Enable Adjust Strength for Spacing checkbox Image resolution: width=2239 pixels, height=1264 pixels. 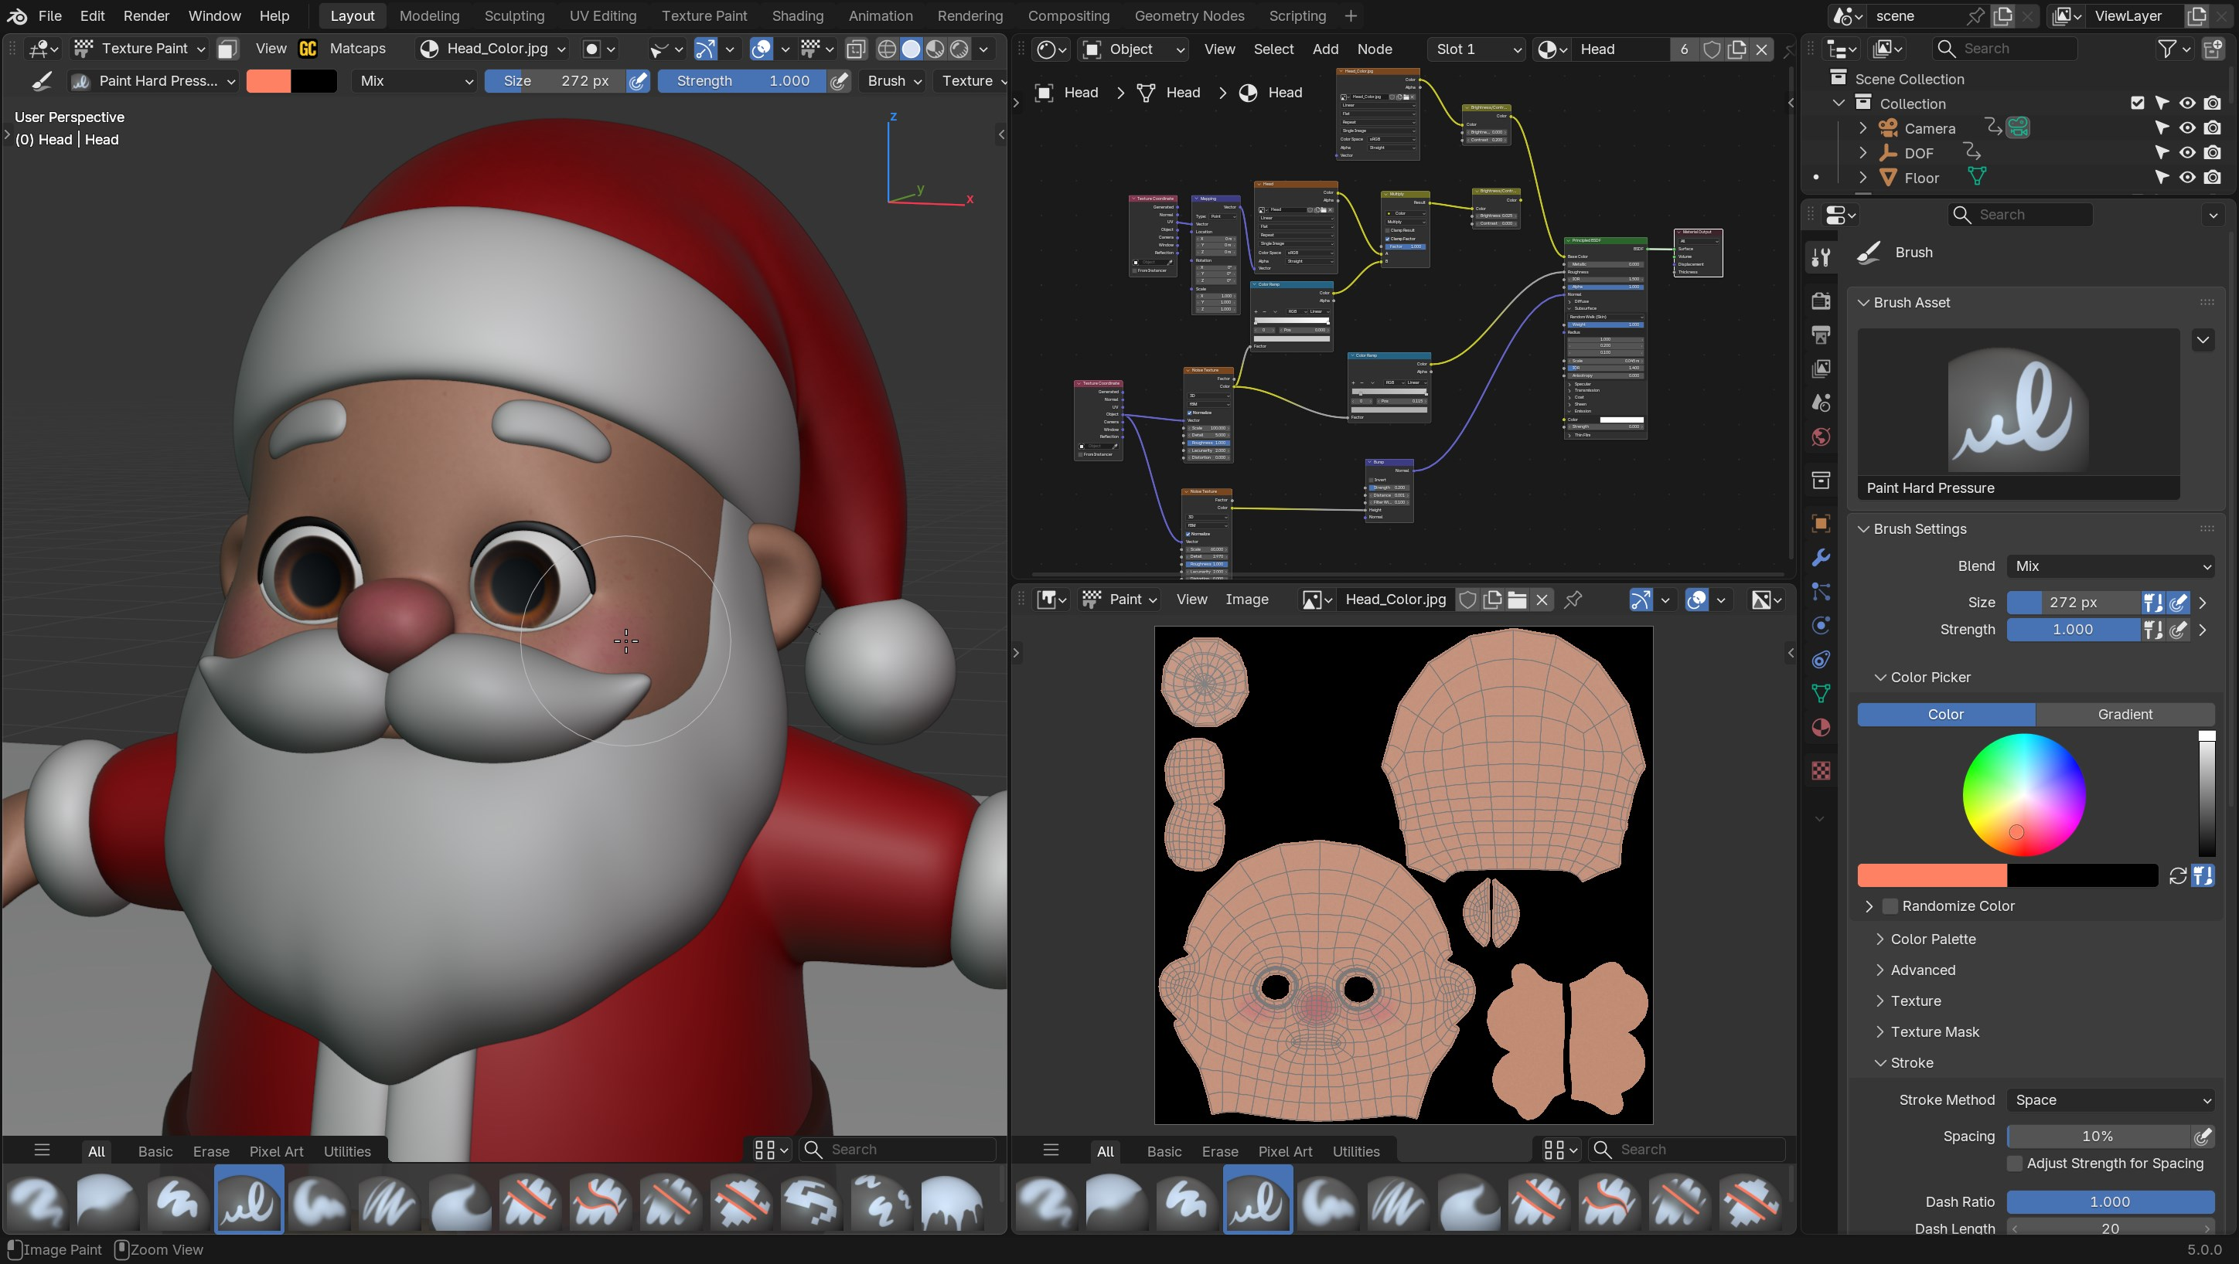[2015, 1164]
